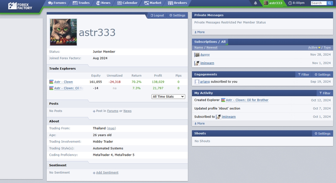This screenshot has height=183, width=336.
Task: Click the Sep 19, 2024 engagement date
Action: click(320, 82)
